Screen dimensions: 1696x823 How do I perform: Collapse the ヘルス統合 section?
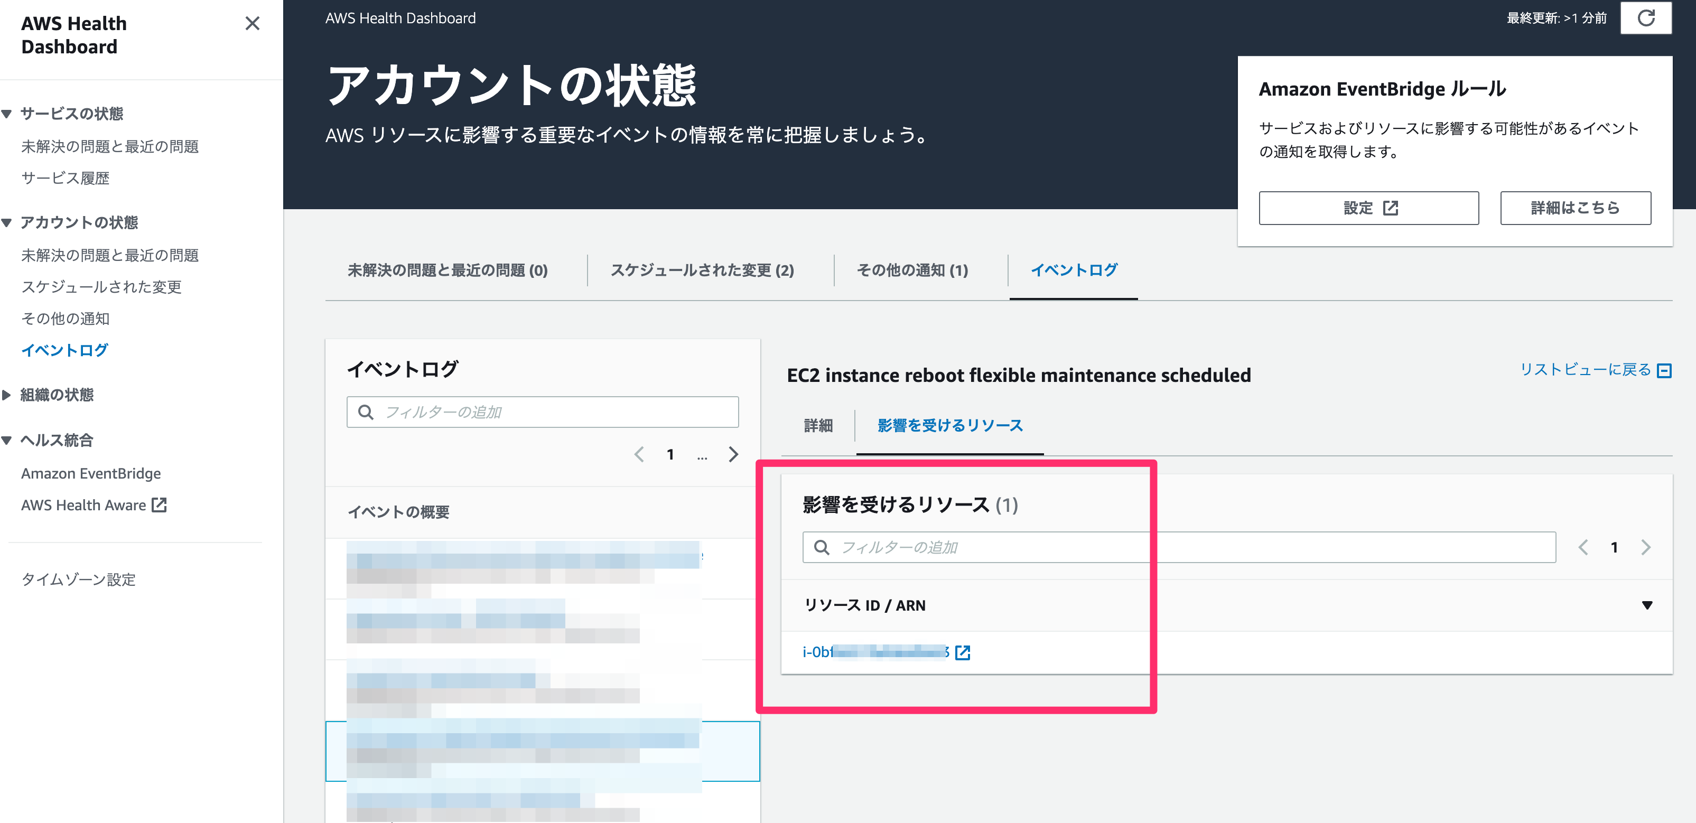coord(6,440)
